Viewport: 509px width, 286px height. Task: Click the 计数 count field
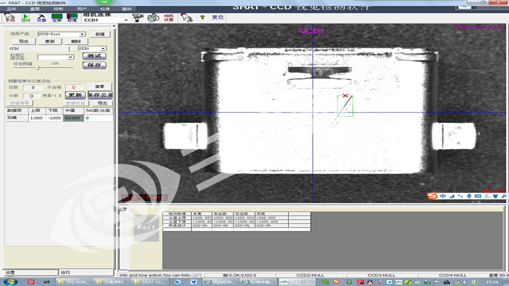(x=32, y=96)
